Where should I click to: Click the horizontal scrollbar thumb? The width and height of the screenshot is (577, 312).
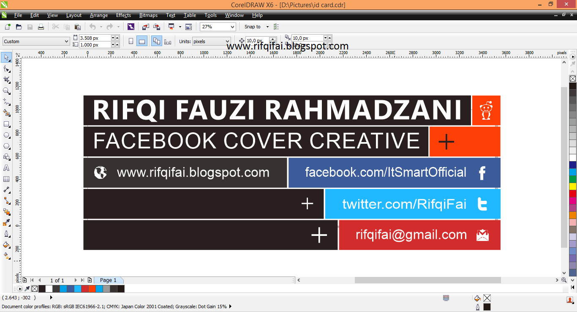pyautogui.click(x=427, y=280)
